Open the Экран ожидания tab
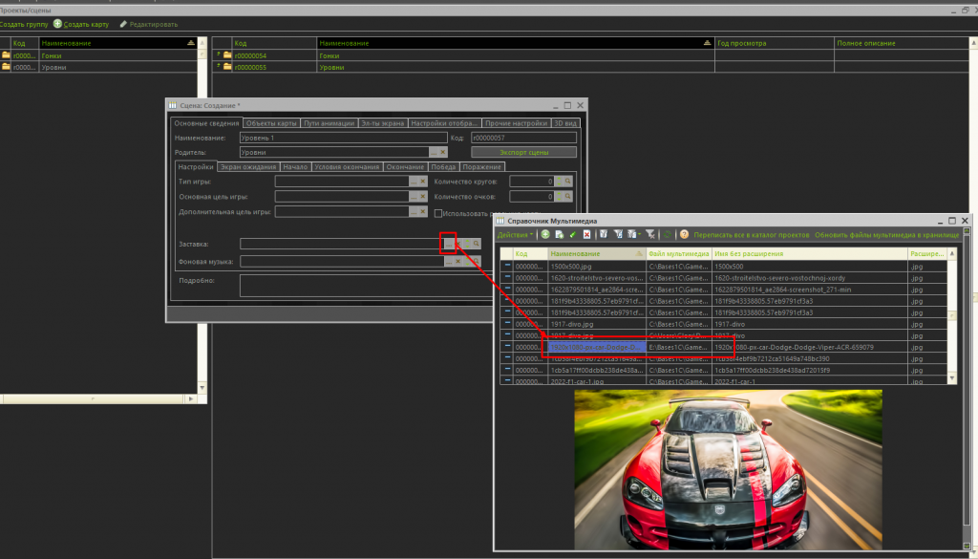Image resolution: width=978 pixels, height=559 pixels. 248,166
